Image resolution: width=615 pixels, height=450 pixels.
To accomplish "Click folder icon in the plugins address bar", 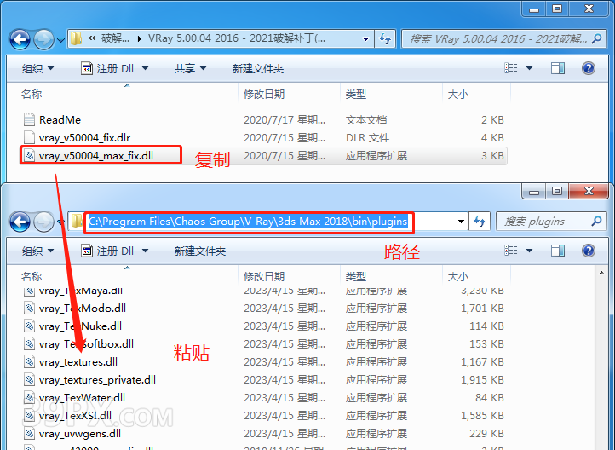I will point(77,222).
